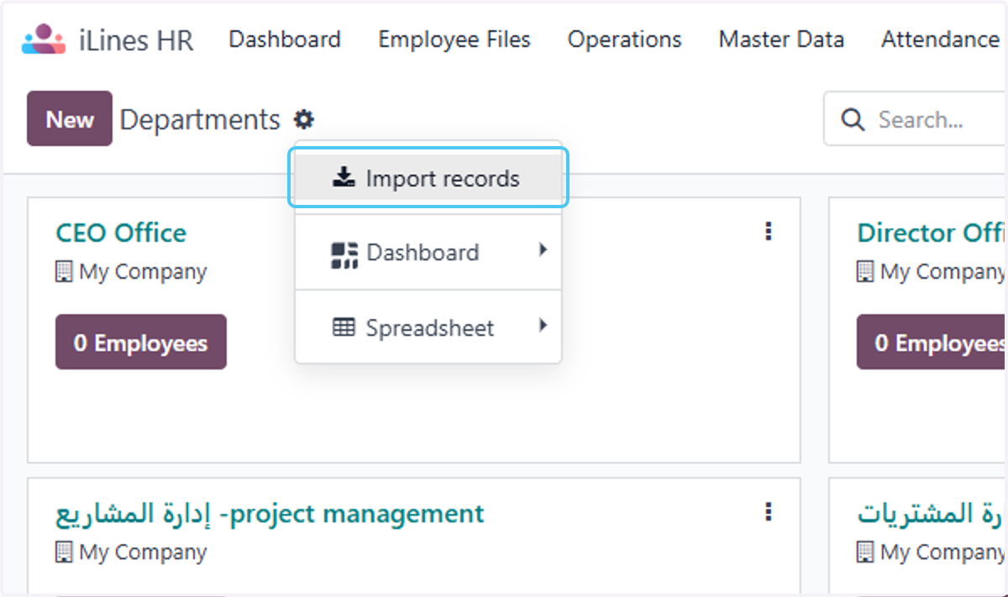Image resolution: width=1008 pixels, height=597 pixels.
Task: Select Import records from the dropdown
Action: [x=428, y=178]
